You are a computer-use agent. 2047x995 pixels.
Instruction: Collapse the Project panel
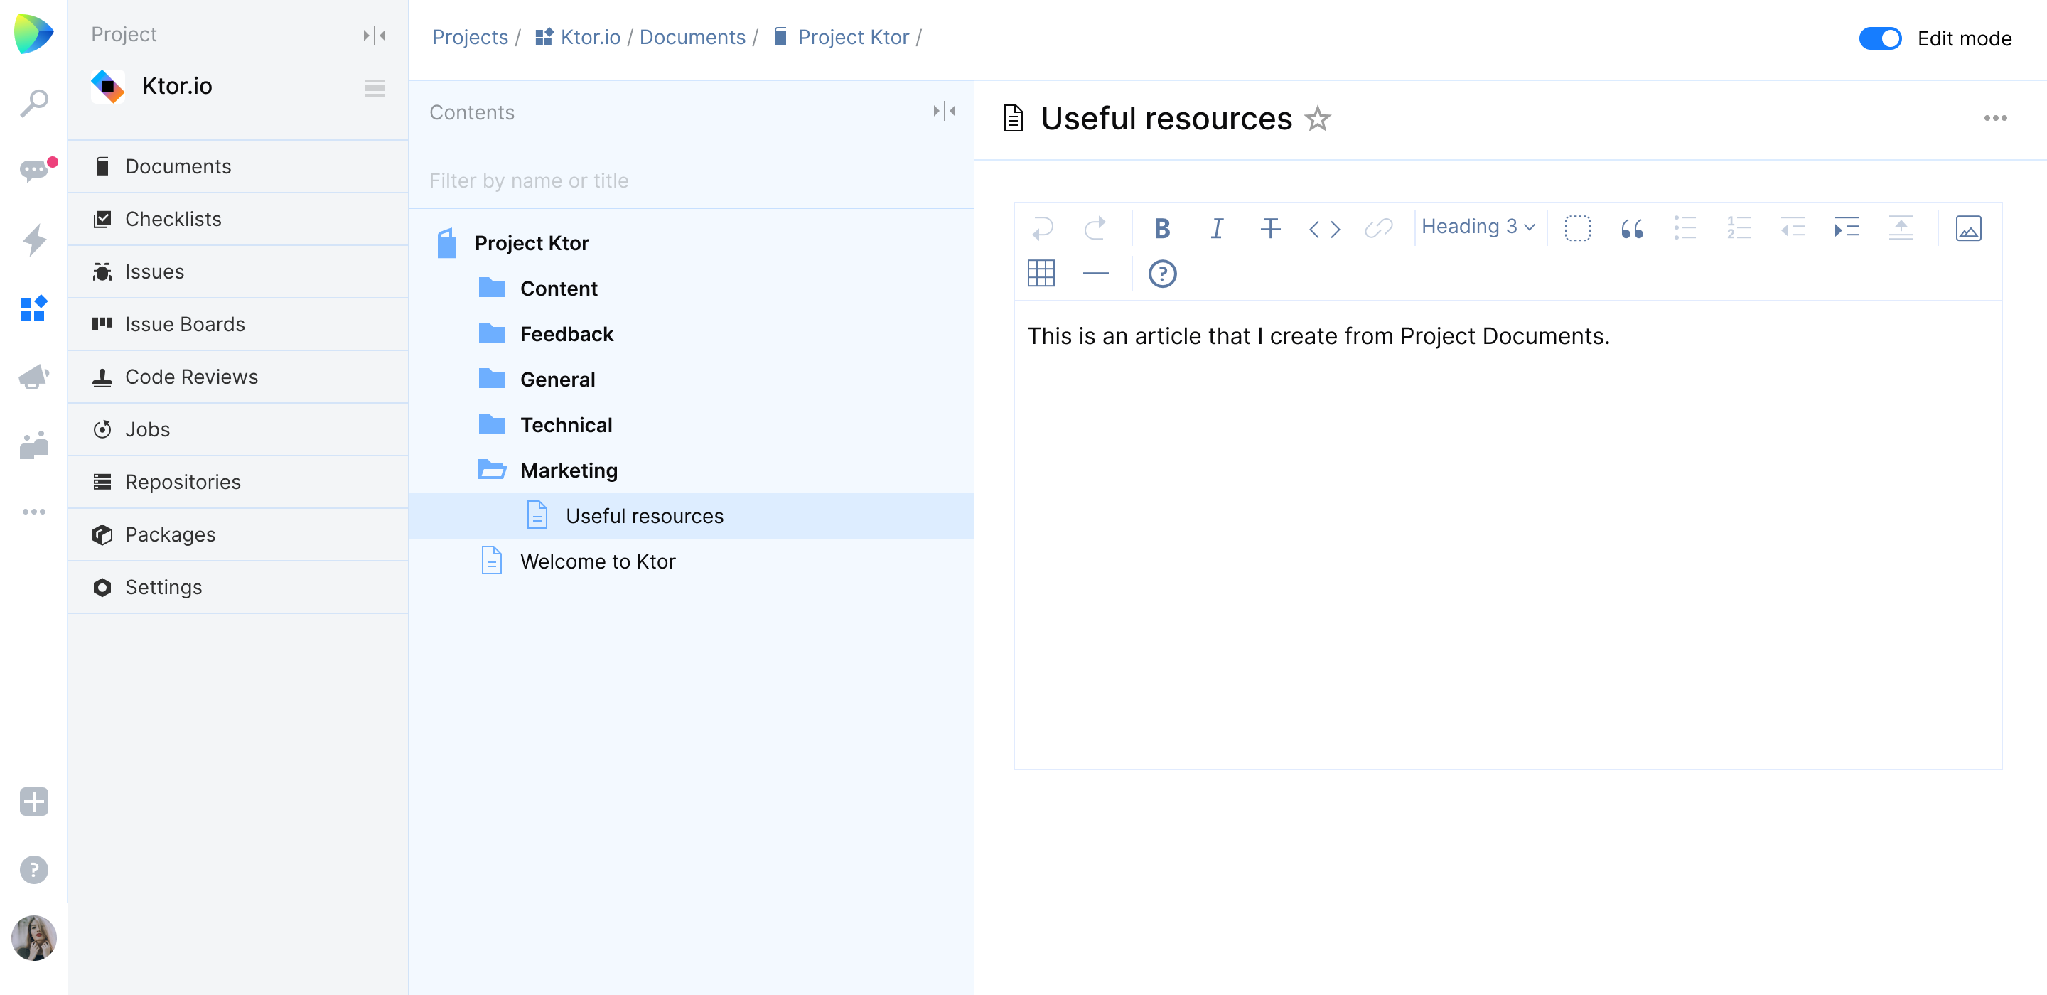(375, 35)
